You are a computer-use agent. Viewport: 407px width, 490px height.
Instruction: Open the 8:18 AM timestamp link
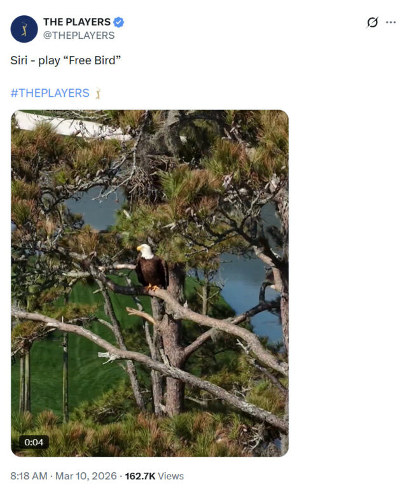[x=29, y=476]
